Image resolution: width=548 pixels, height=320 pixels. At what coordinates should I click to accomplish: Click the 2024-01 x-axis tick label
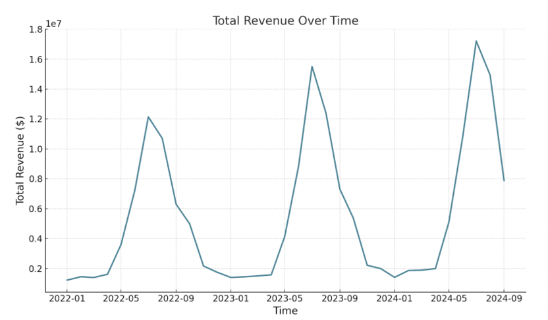[395, 298]
